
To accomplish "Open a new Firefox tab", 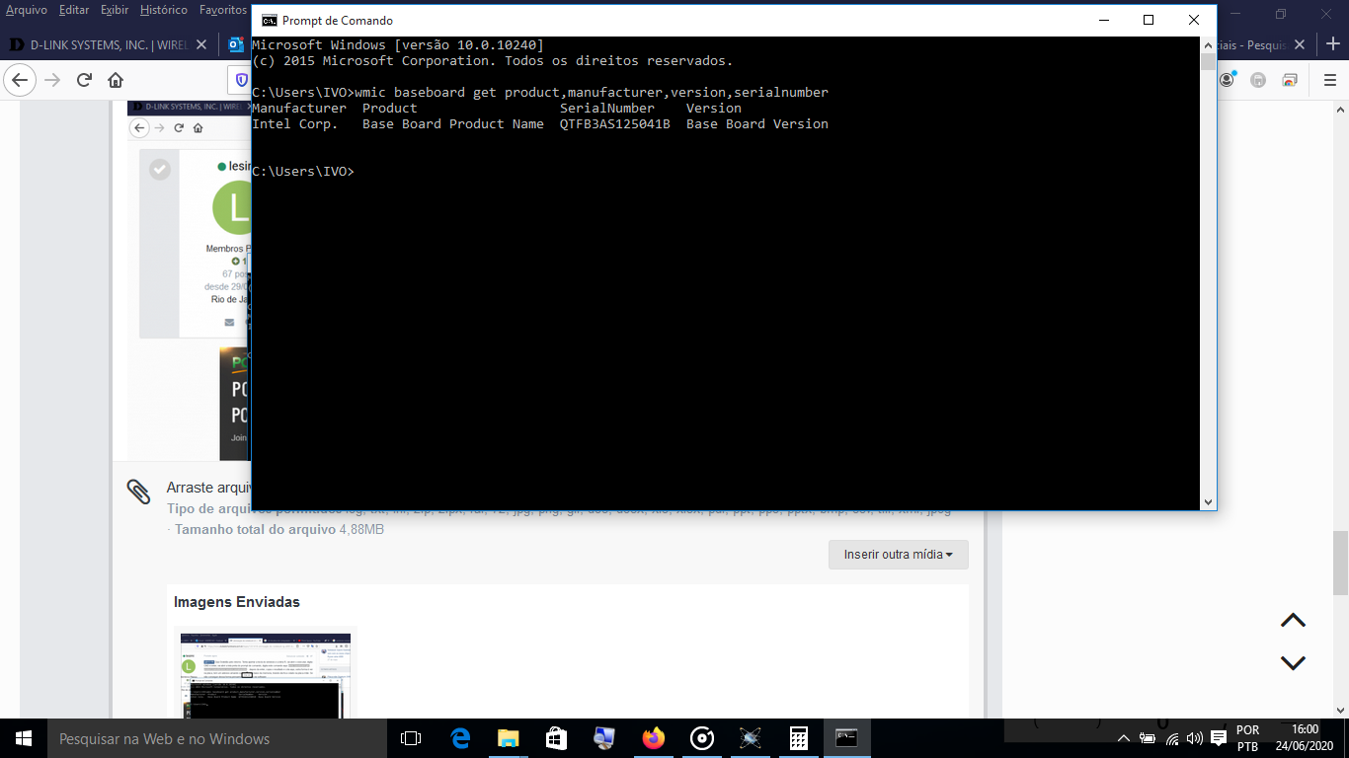I will pos(1332,44).
